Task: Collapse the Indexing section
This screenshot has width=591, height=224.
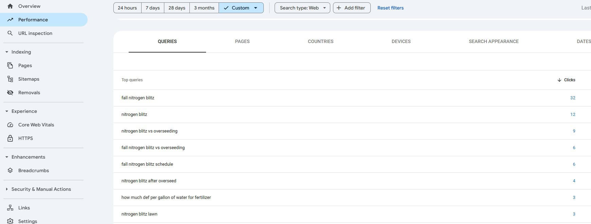Action: pyautogui.click(x=7, y=52)
